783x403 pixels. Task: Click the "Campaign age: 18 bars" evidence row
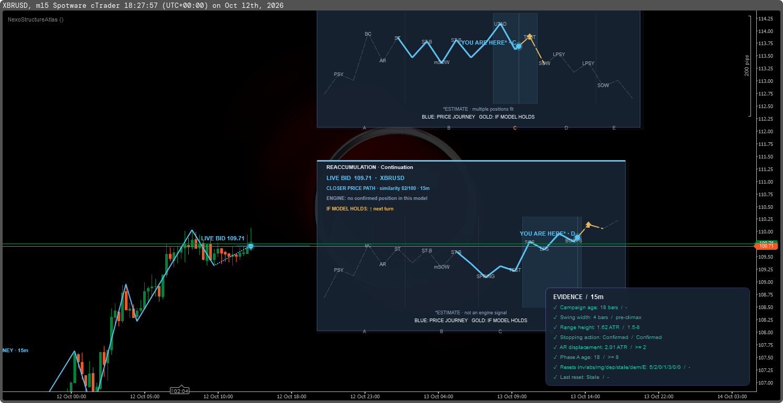point(591,307)
